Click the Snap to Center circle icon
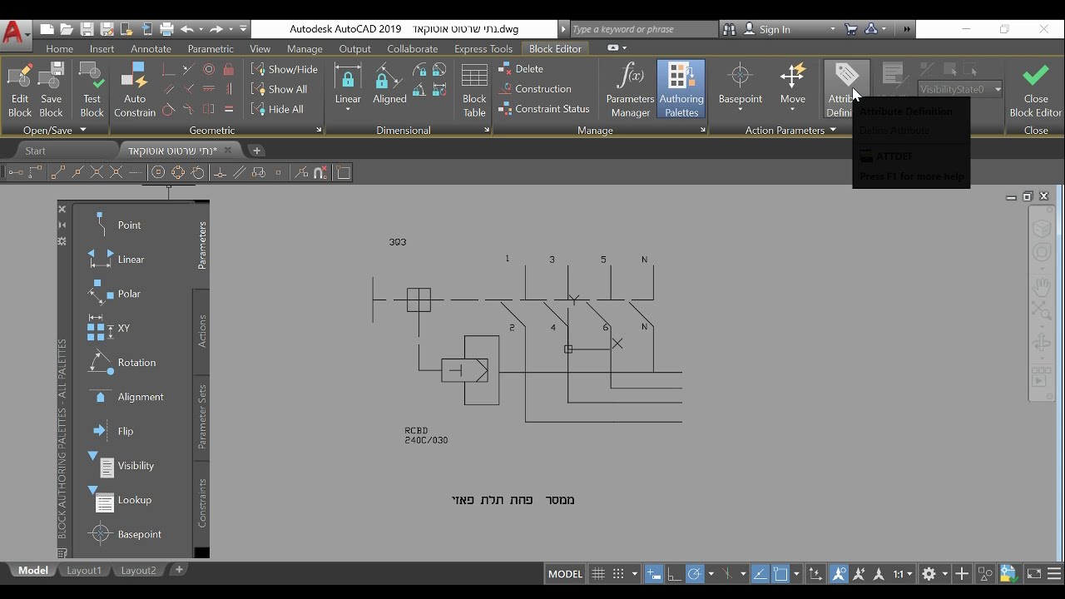 pos(158,172)
